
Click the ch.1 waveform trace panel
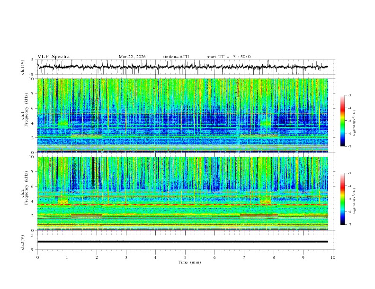[186, 67]
